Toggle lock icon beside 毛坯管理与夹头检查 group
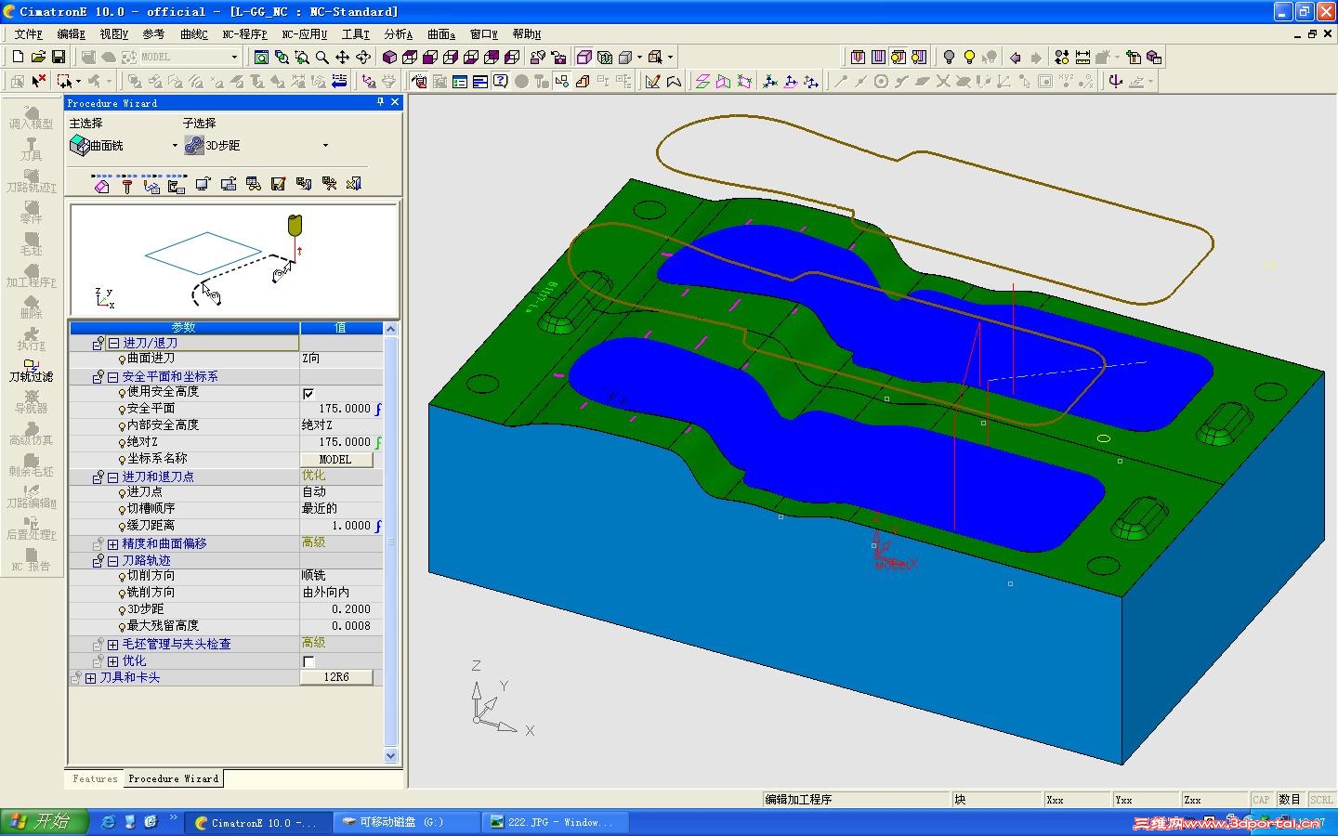 (x=98, y=645)
